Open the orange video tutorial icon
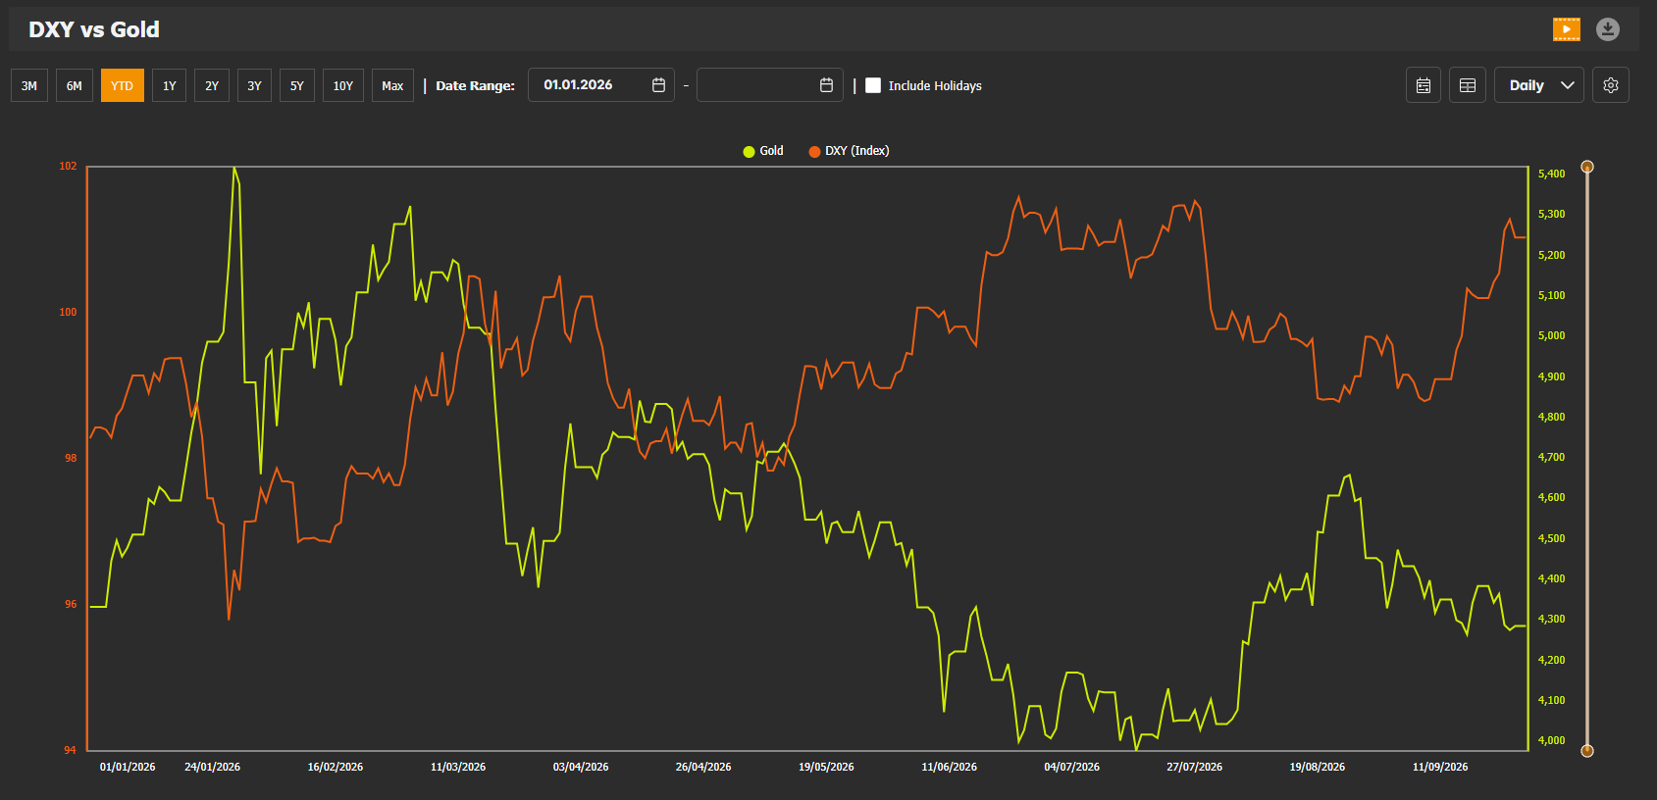The height and width of the screenshot is (800, 1657). click(x=1567, y=29)
